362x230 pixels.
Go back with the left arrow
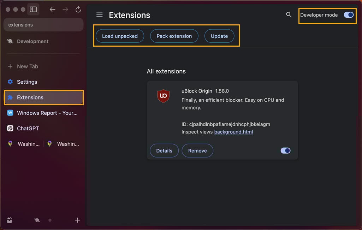52,10
